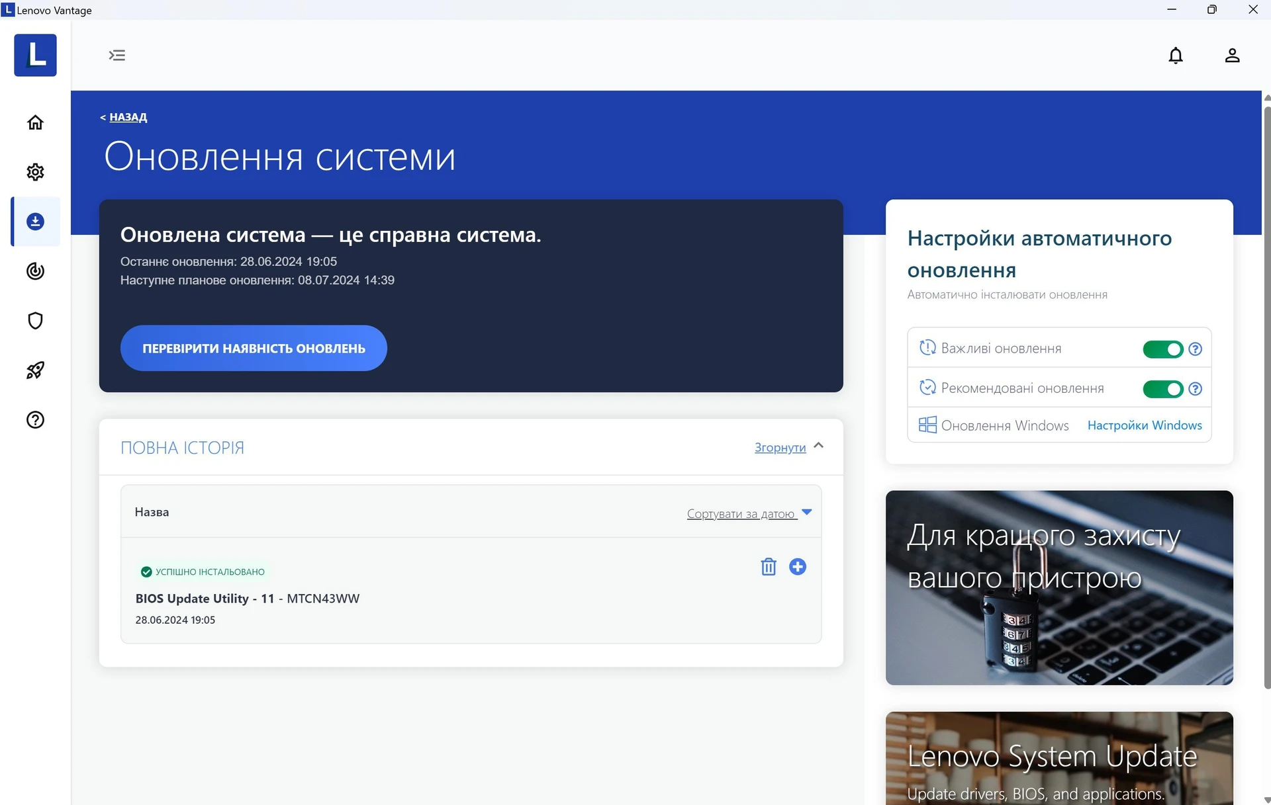Click ПЕРЕВІРИТИ НАЯВНІСТЬ ОНОВЛЕНЬ button
This screenshot has height=805, width=1271.
[254, 348]
